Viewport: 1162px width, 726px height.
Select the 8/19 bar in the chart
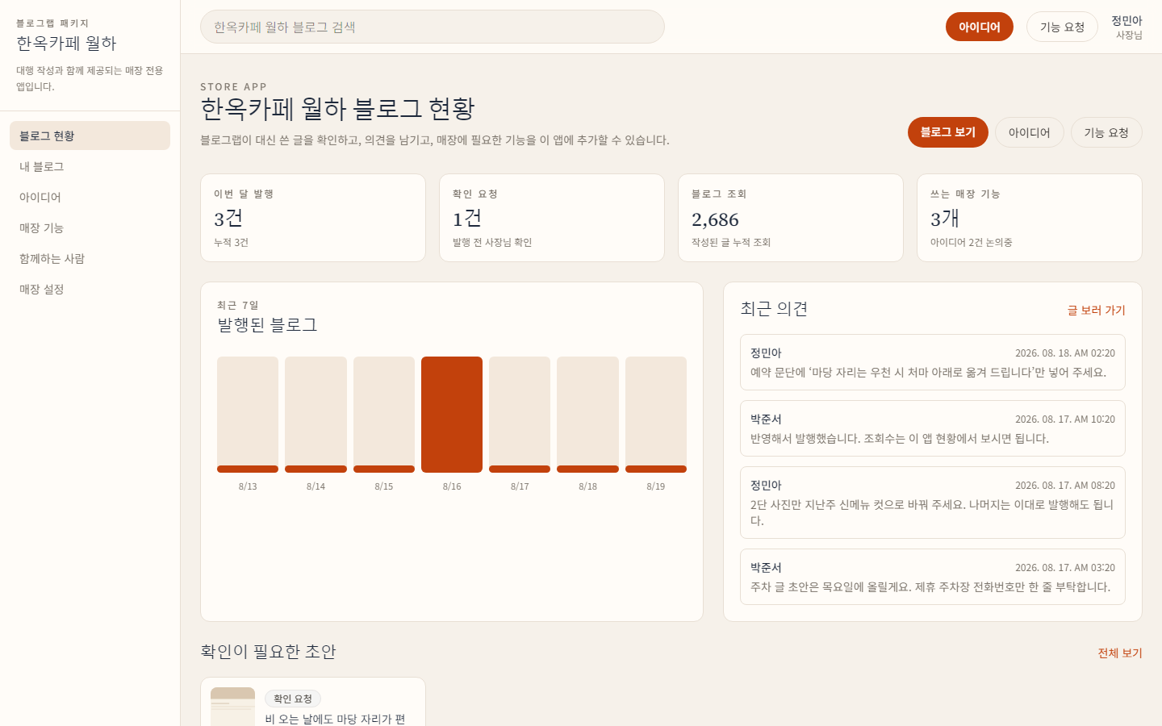coord(656,415)
